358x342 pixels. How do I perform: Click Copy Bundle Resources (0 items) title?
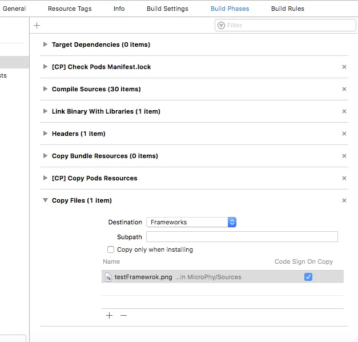tap(105, 156)
